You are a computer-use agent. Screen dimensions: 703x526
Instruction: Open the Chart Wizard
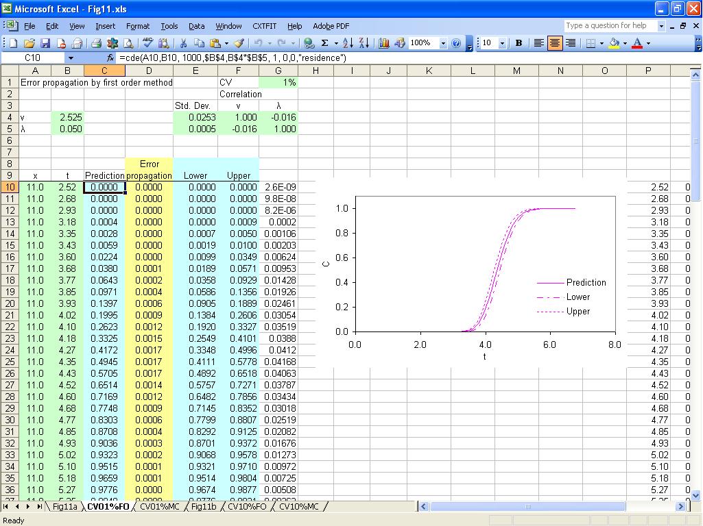tap(383, 43)
